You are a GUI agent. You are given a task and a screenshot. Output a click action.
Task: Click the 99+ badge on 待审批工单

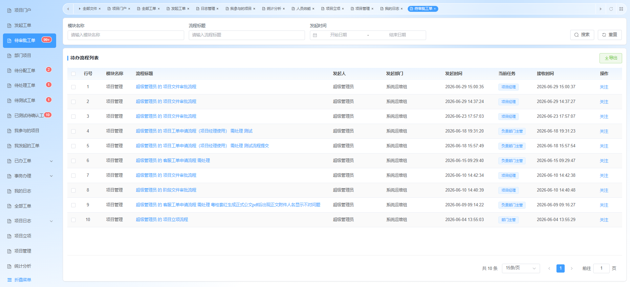[47, 40]
